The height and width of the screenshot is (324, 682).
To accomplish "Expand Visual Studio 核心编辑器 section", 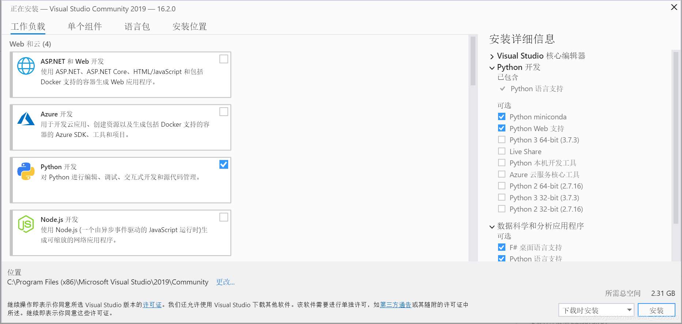I will (x=492, y=56).
